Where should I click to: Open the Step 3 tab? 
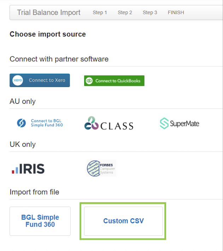[x=150, y=12]
